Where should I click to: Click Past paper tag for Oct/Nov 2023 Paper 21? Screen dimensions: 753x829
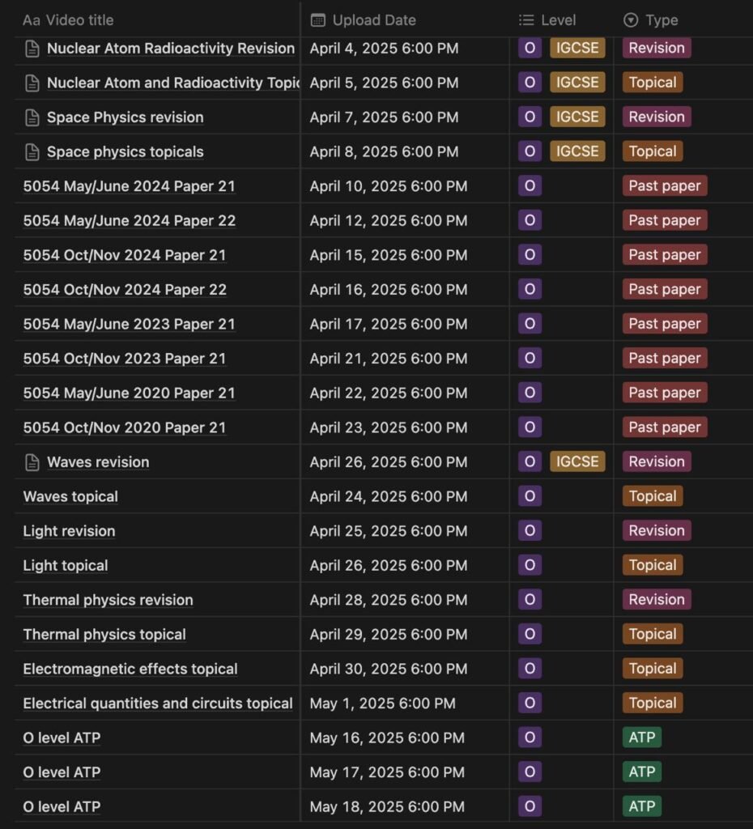pyautogui.click(x=665, y=358)
